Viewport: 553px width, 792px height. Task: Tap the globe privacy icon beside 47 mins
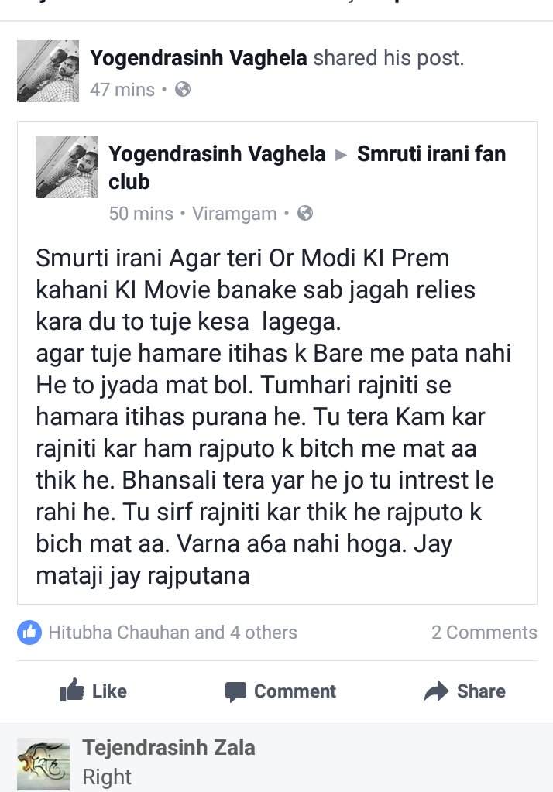click(183, 89)
